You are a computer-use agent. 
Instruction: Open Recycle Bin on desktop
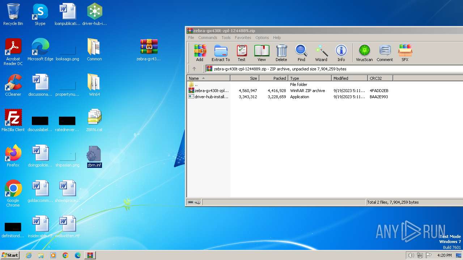pos(13,14)
